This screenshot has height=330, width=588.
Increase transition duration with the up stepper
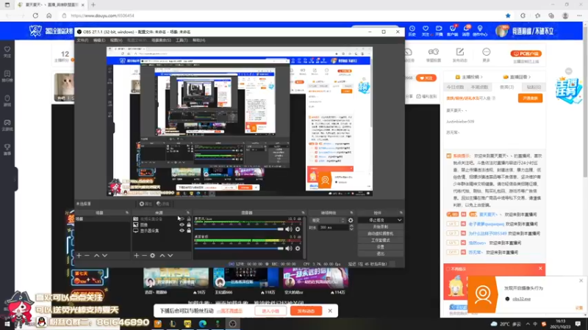[351, 226]
